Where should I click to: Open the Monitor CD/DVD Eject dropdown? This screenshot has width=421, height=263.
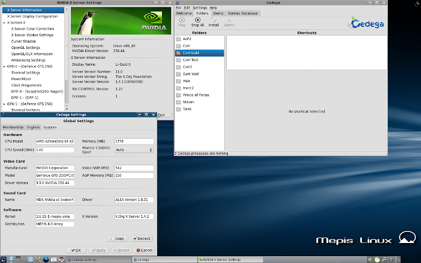point(134,150)
